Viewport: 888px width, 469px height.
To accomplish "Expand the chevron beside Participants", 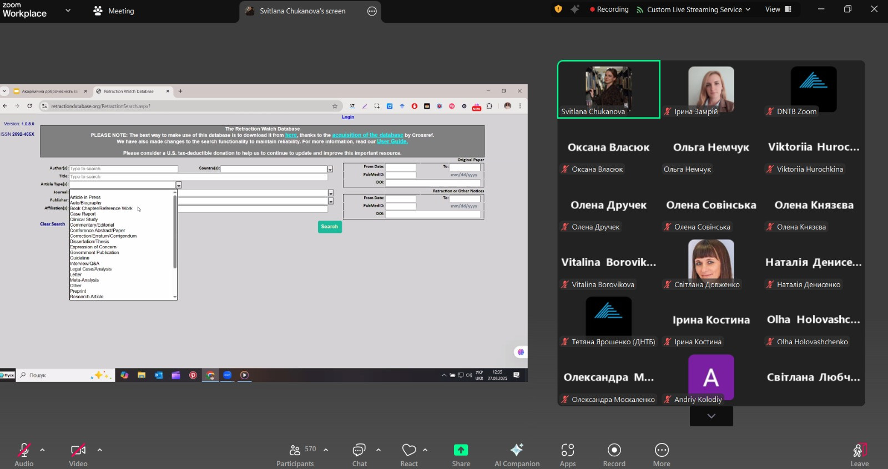I will point(326,450).
